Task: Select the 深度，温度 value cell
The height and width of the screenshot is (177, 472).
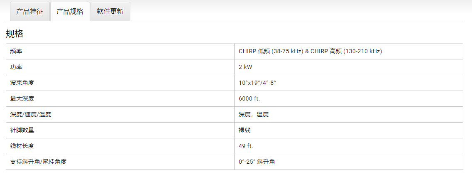Action: coord(254,114)
